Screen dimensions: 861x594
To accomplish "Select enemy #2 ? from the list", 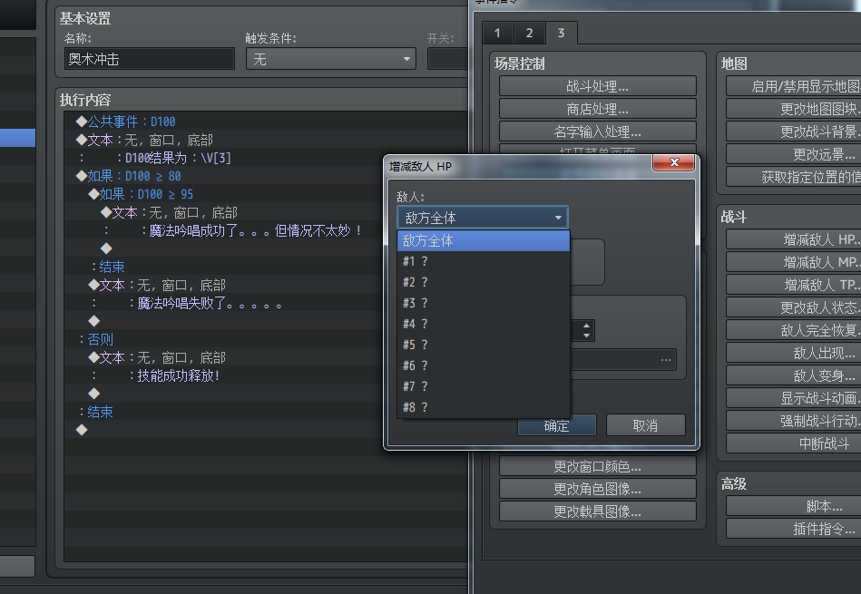I will click(x=484, y=282).
